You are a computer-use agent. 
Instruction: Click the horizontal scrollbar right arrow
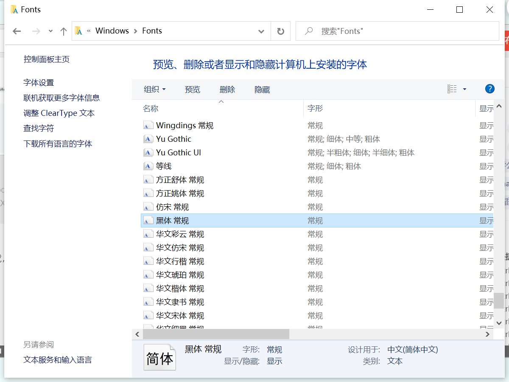click(488, 334)
